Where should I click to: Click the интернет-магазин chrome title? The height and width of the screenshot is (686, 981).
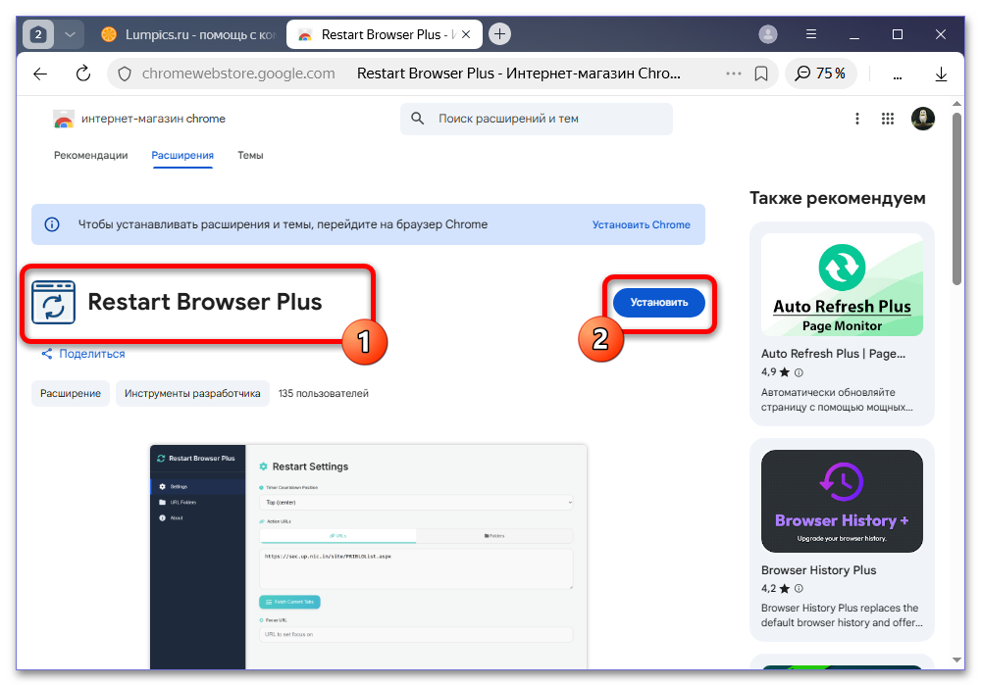[153, 119]
